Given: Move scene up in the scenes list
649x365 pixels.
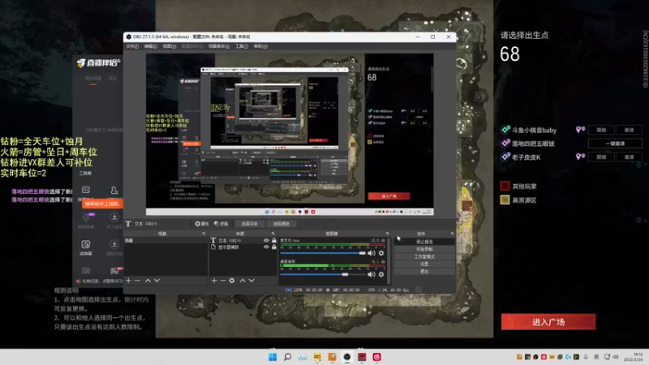Looking at the screenshot, I should [x=148, y=281].
